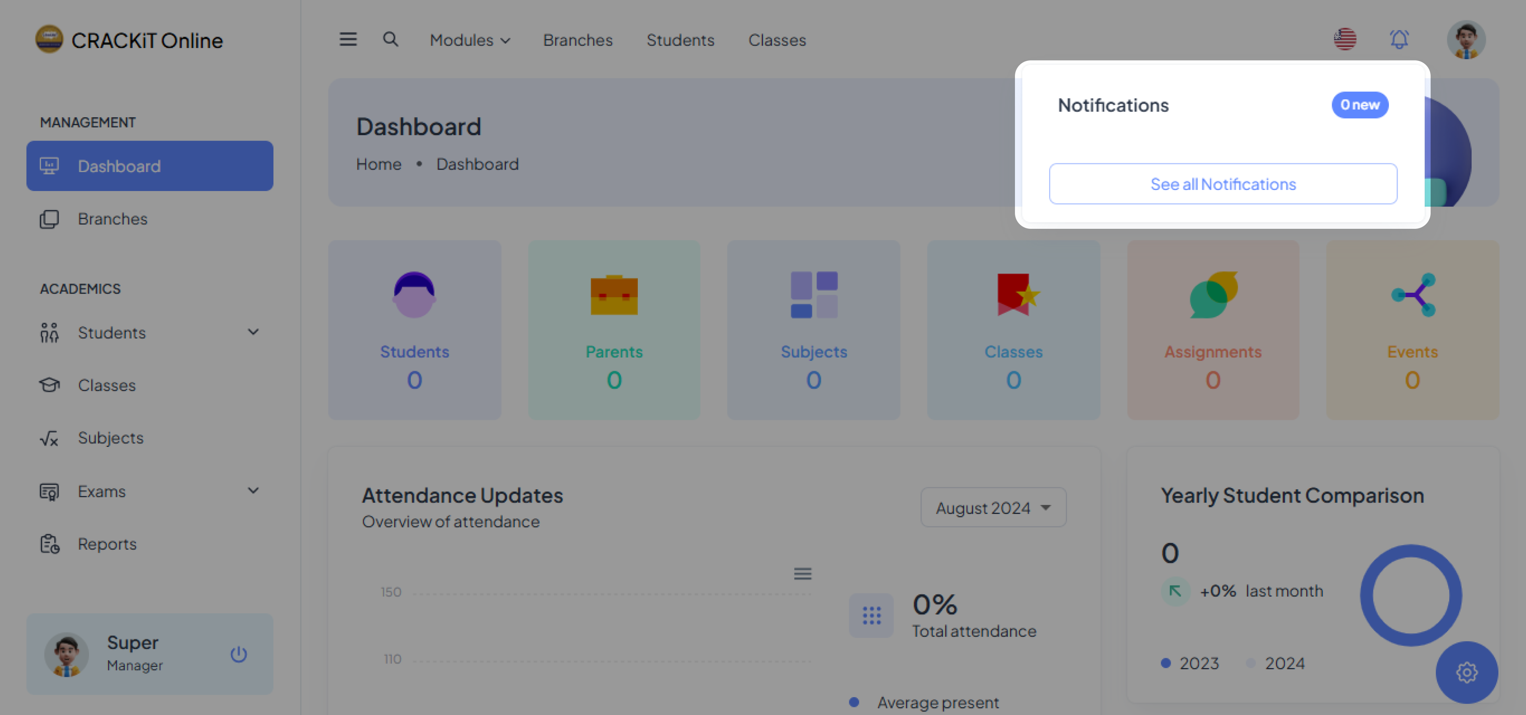The height and width of the screenshot is (715, 1526).
Task: Click Home breadcrumb link
Action: point(379,164)
